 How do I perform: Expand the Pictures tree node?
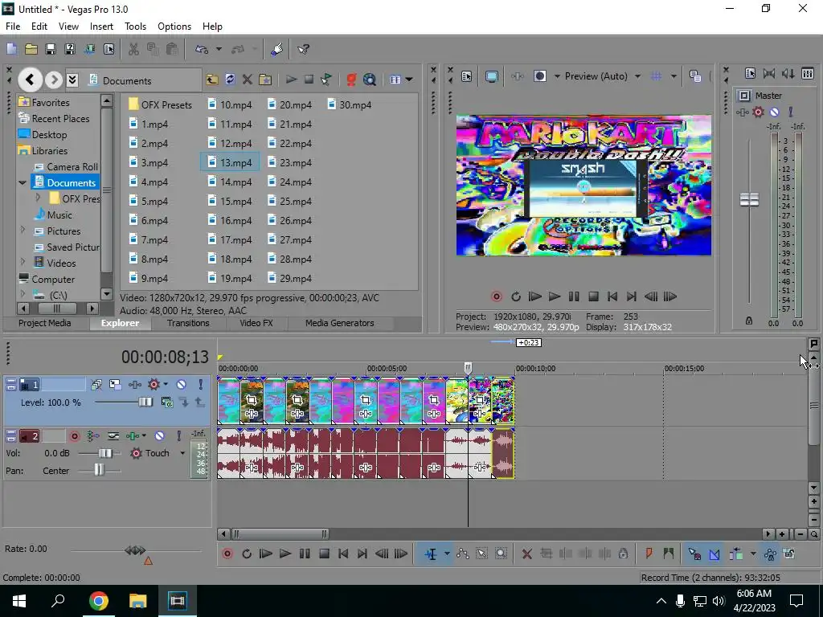pyautogui.click(x=23, y=231)
